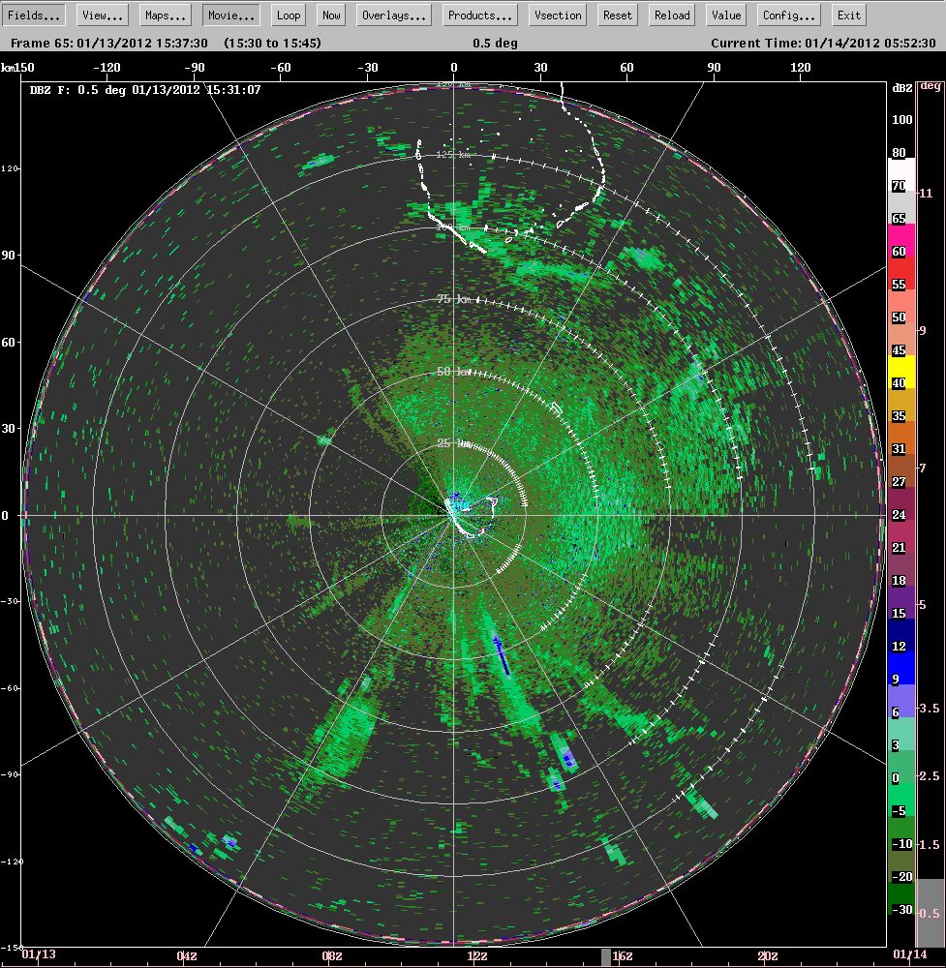Exit the radar application
The height and width of the screenshot is (968, 946).
pos(848,15)
